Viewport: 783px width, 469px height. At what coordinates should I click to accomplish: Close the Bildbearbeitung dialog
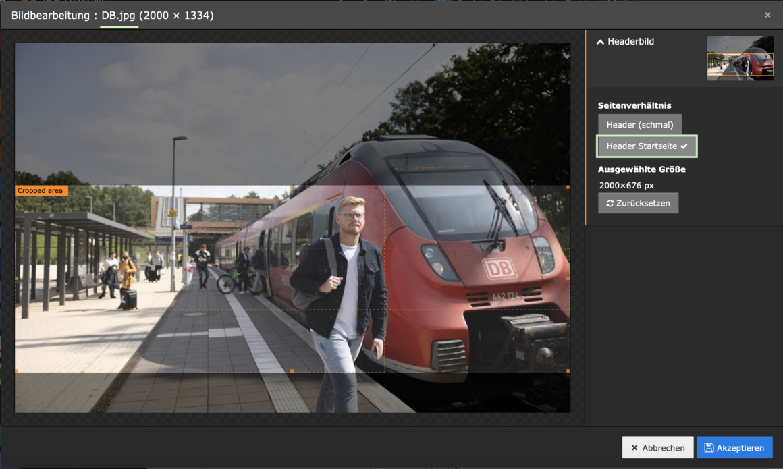pos(767,15)
